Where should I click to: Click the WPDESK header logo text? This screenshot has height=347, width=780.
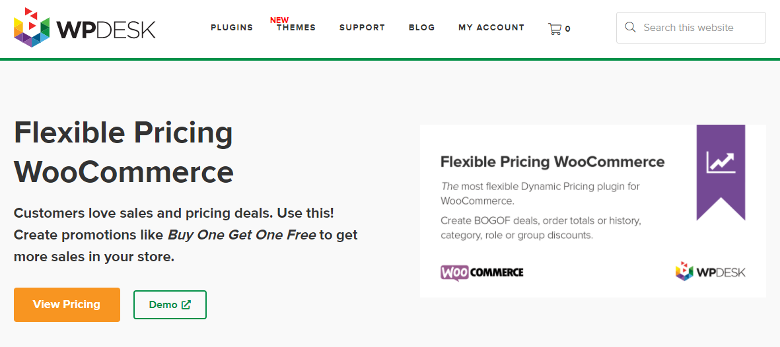[106, 29]
